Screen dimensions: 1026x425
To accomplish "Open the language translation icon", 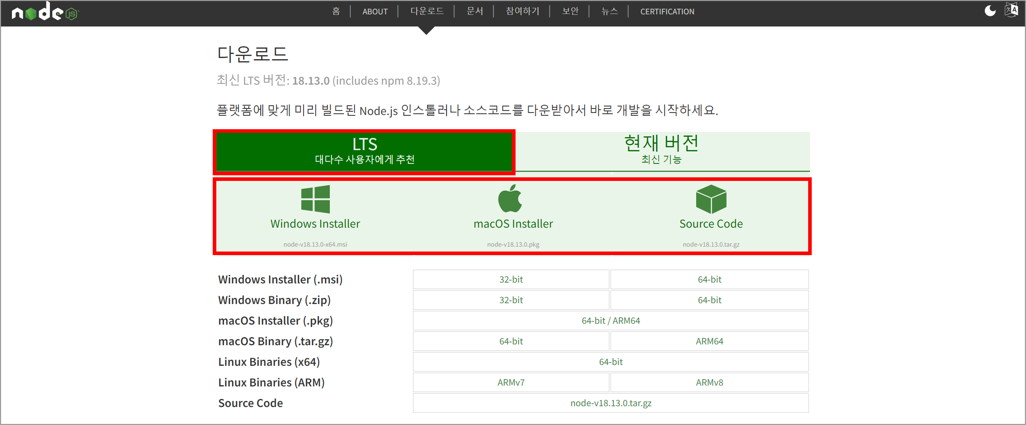I will pos(1011,10).
